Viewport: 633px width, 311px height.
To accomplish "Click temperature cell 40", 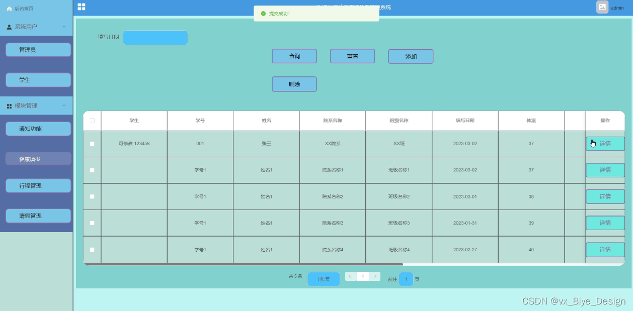I will [531, 250].
